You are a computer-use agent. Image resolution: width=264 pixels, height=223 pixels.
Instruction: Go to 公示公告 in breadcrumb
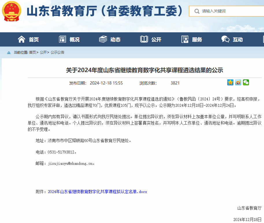[57, 53]
